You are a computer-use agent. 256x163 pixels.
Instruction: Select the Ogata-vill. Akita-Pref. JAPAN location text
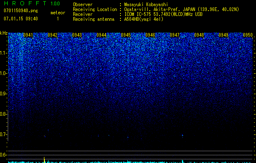click(182, 9)
